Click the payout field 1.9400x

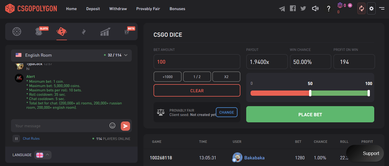tap(267, 62)
